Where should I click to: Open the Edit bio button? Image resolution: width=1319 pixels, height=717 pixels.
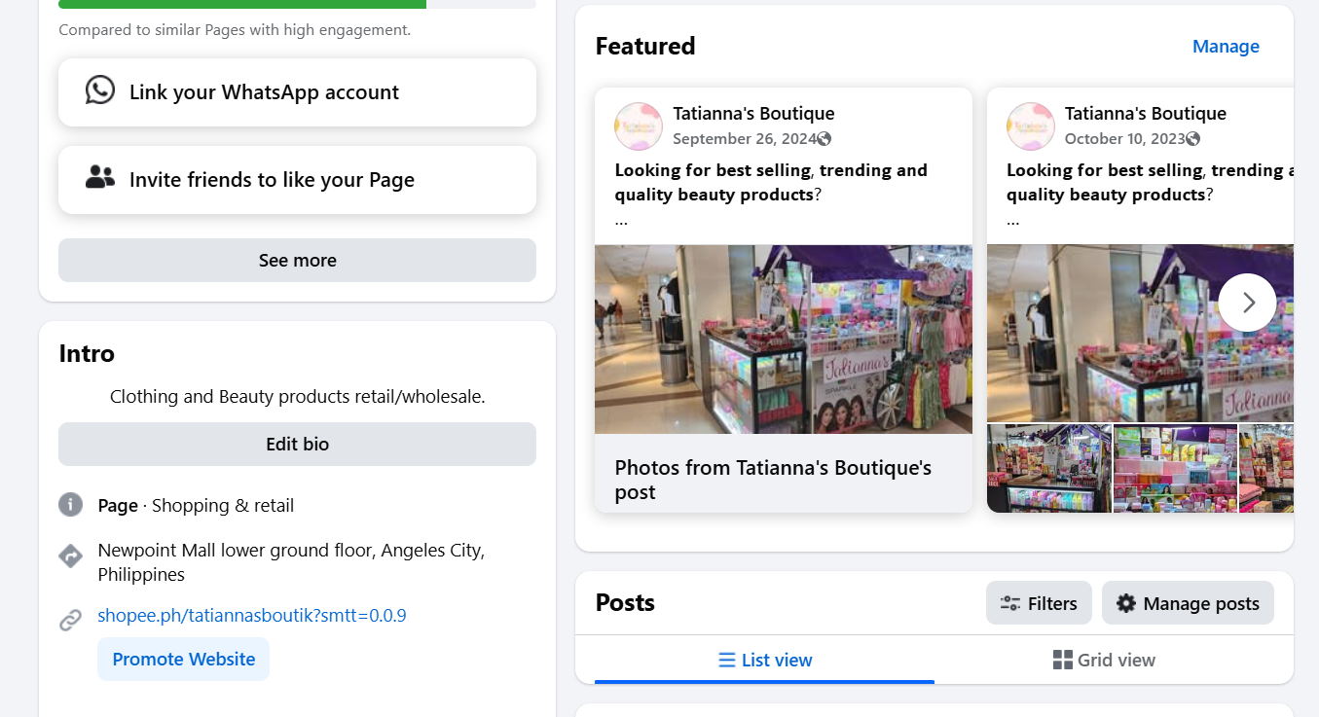[x=297, y=445]
